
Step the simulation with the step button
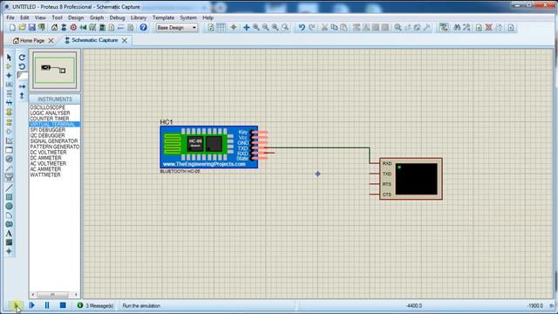pos(31,305)
